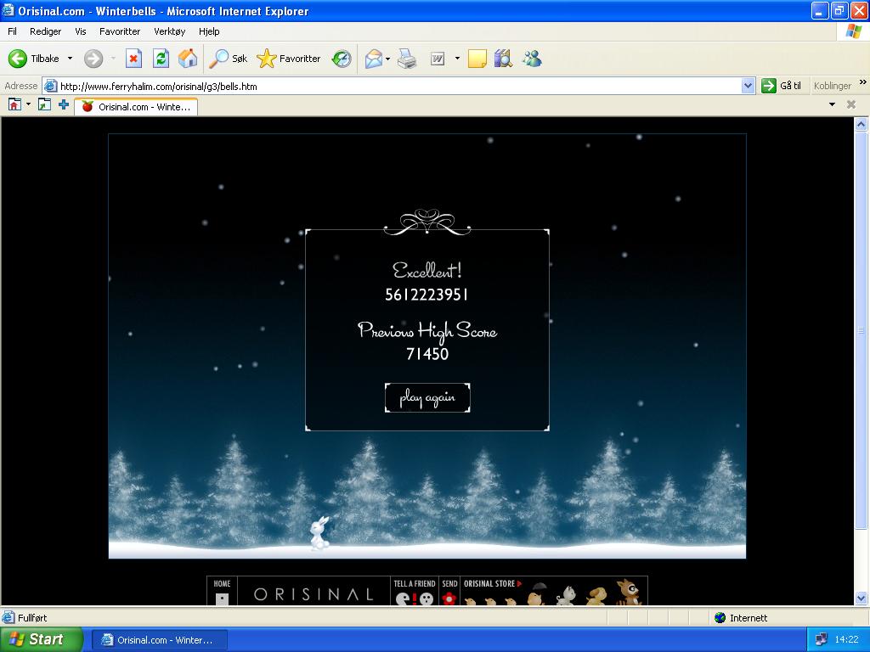Click the vertical scrollbar thumb
This screenshot has height=652, width=870.
click(x=862, y=330)
